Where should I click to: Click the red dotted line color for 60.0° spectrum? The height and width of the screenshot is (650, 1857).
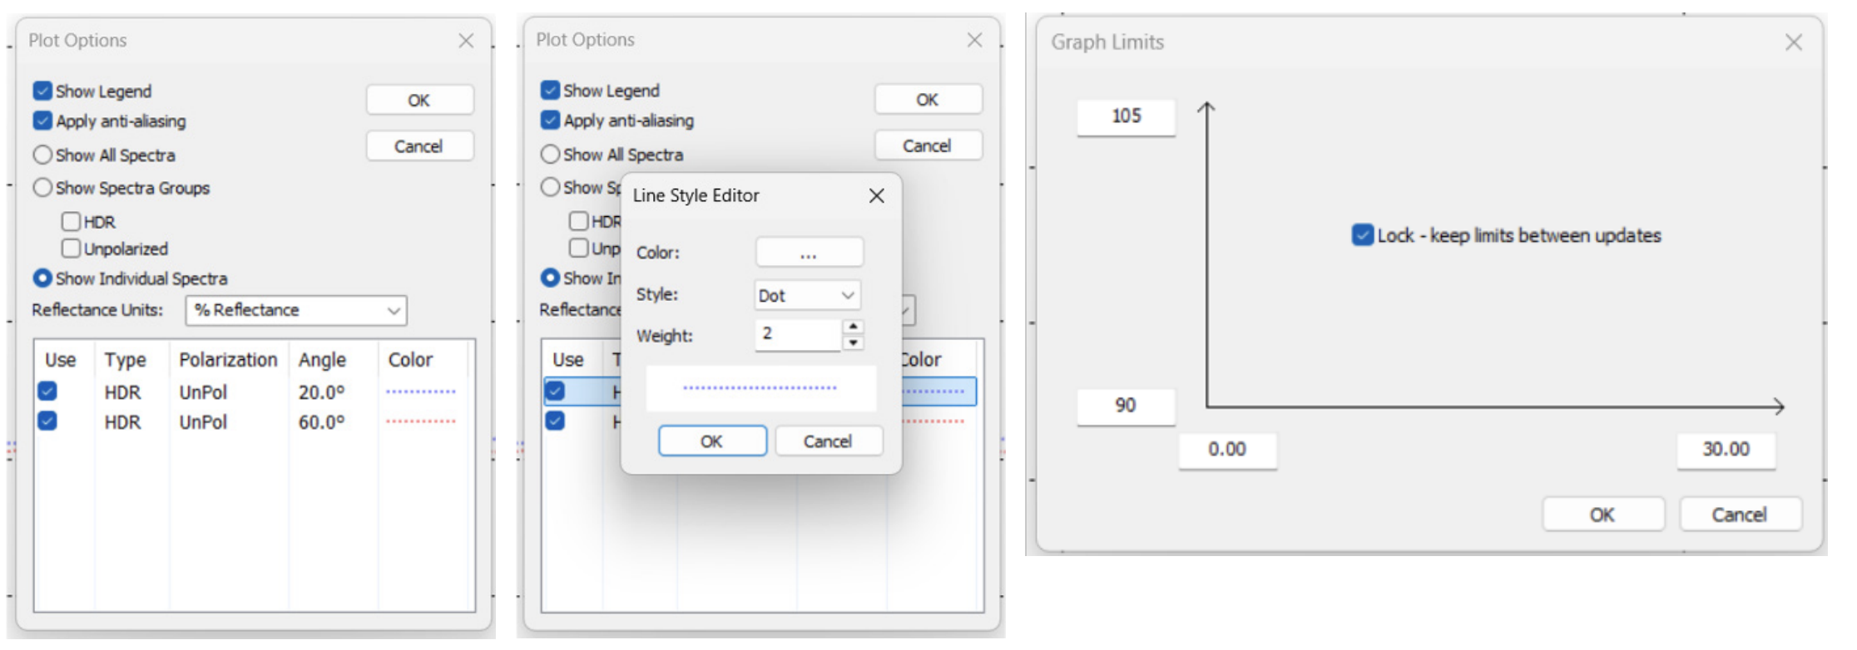pos(421,421)
